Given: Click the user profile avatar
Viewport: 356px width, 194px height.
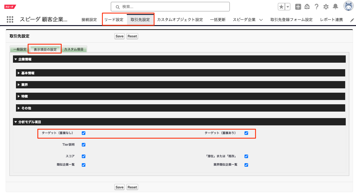Looking at the screenshot, I should [x=348, y=6].
